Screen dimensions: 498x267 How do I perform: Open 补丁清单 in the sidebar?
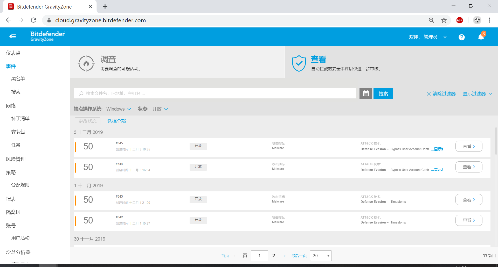point(20,119)
